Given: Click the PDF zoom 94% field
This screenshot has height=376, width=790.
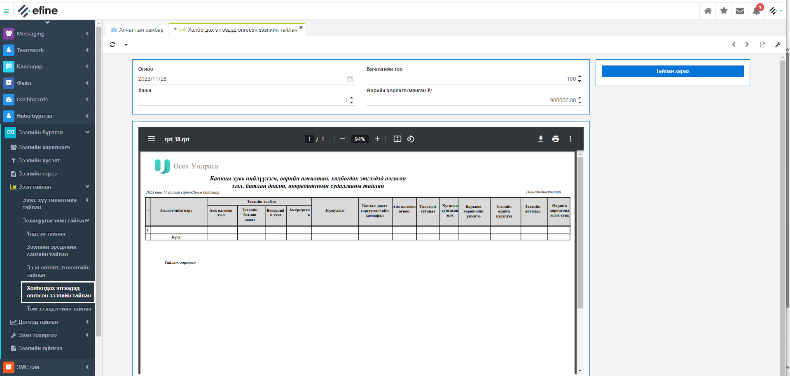Looking at the screenshot, I should pyautogui.click(x=360, y=139).
